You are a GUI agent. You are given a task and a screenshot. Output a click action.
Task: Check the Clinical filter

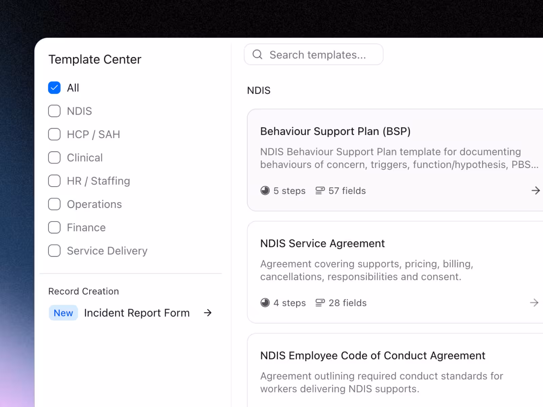tap(54, 157)
